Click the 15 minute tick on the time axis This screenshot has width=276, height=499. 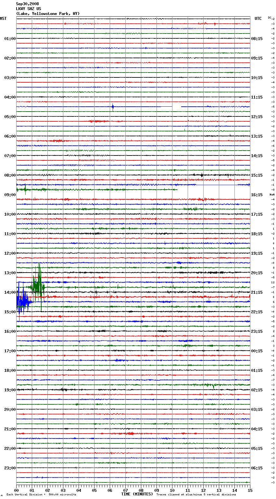click(x=250, y=490)
